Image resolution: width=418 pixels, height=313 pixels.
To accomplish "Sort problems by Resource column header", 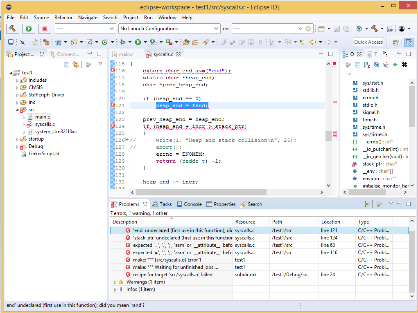I will click(251, 222).
